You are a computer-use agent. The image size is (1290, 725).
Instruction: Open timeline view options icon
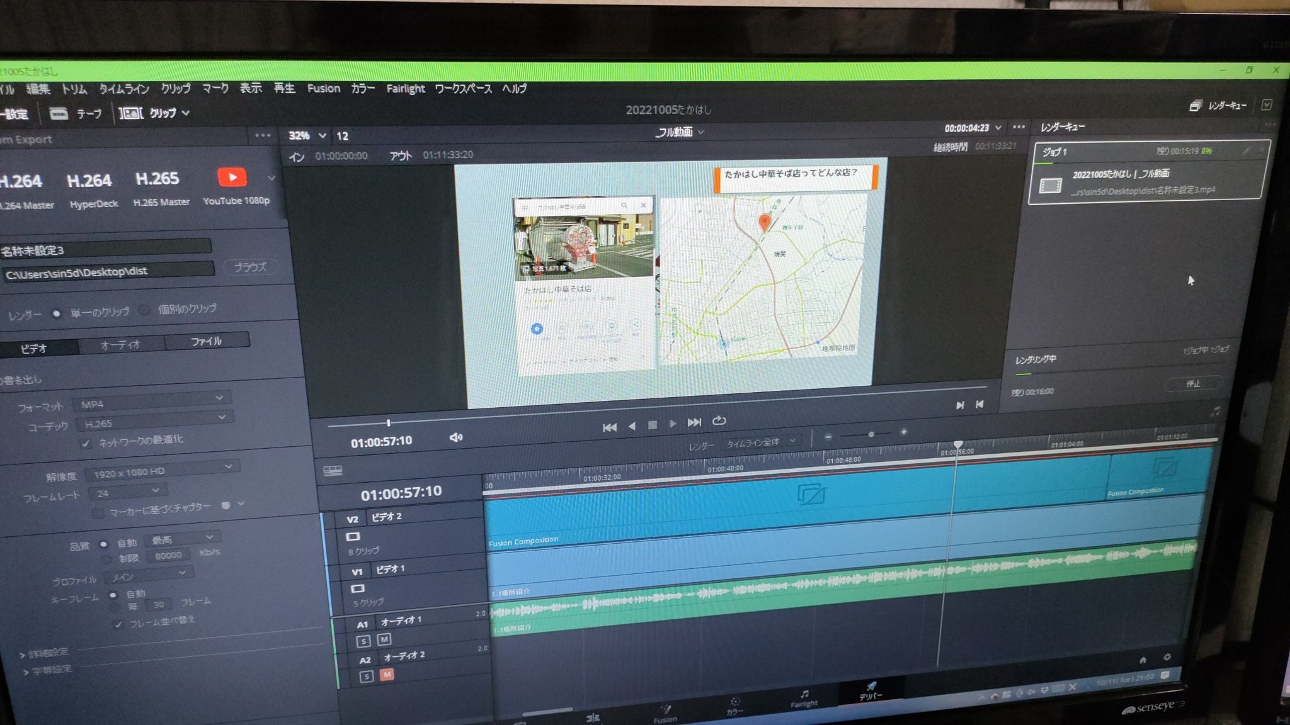point(333,471)
